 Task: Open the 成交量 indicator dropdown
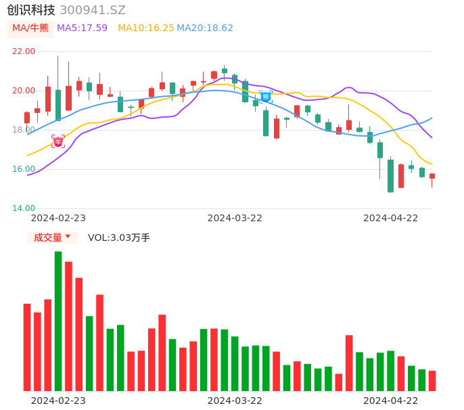(x=52, y=237)
